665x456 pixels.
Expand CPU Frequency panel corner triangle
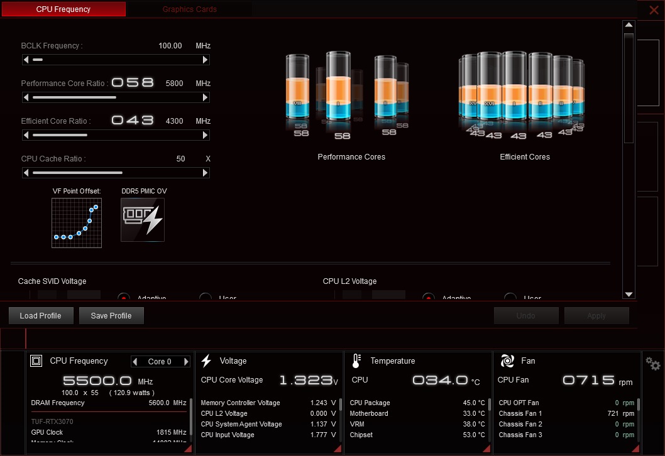(188, 448)
